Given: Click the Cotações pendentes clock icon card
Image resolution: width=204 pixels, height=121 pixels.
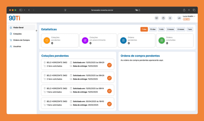Looking at the screenshot, I should tap(60, 40).
